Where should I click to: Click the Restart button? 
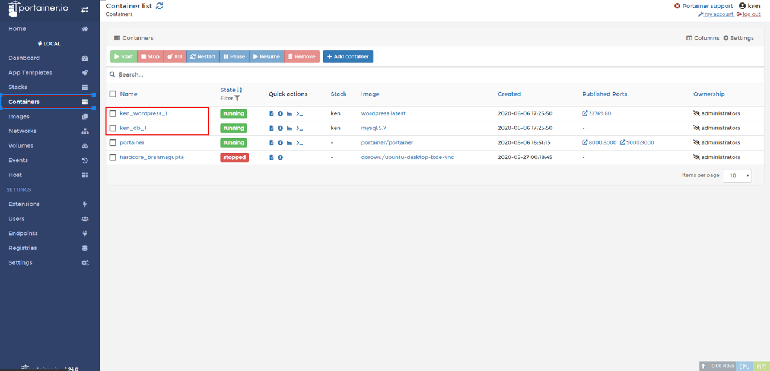coord(203,56)
